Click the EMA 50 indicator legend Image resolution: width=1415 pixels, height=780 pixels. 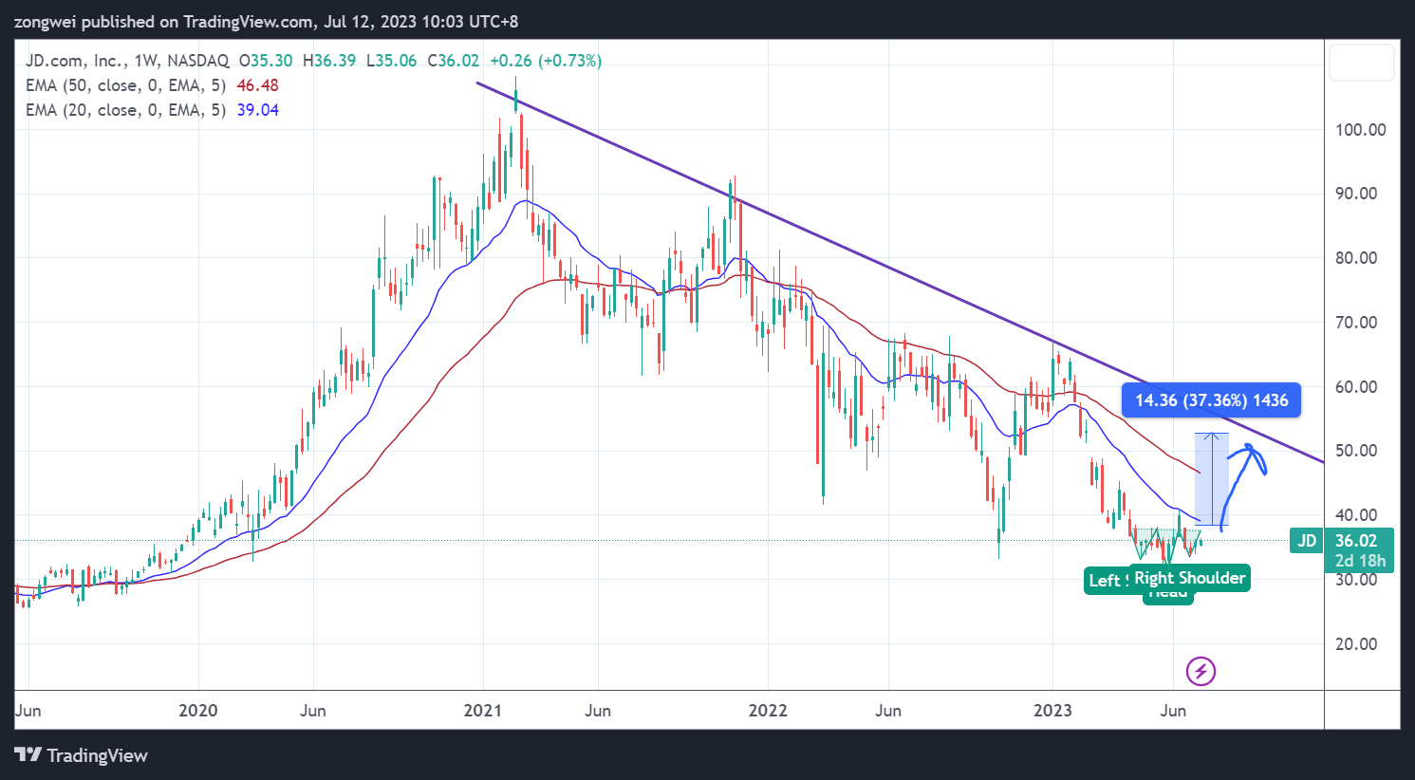pyautogui.click(x=152, y=85)
